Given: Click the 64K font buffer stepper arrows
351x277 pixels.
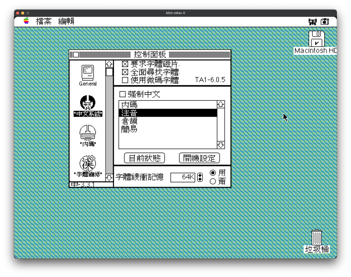Looking at the screenshot, I should [200, 177].
